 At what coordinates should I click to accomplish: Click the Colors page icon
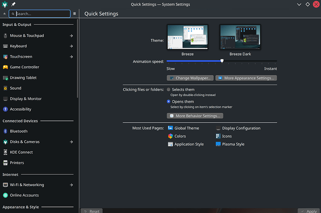170,136
